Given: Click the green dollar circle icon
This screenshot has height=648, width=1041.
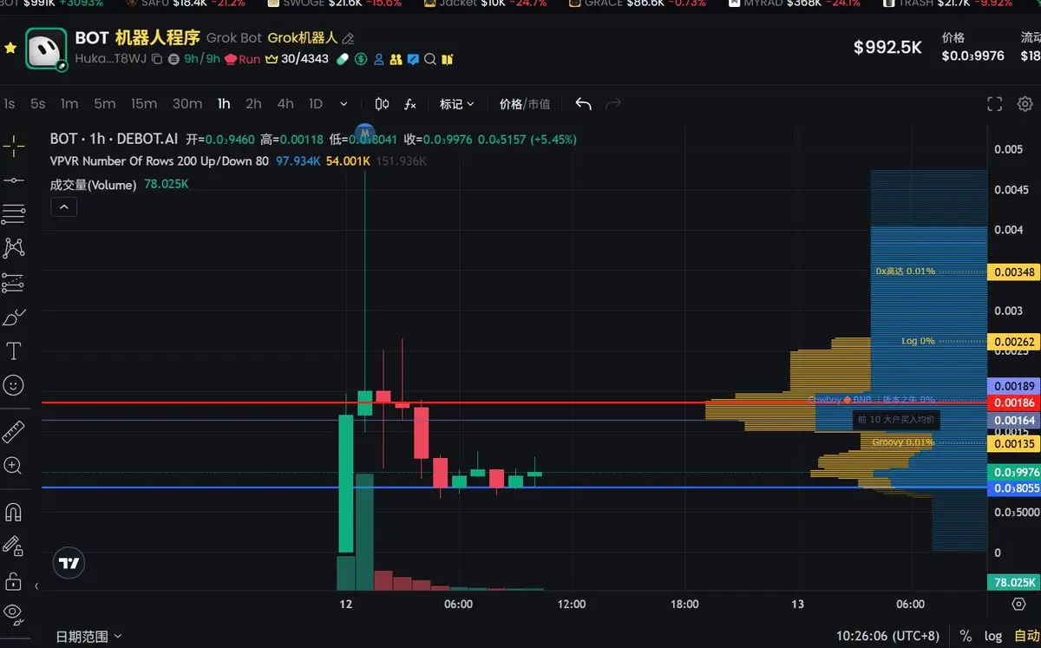Looking at the screenshot, I should 360,59.
